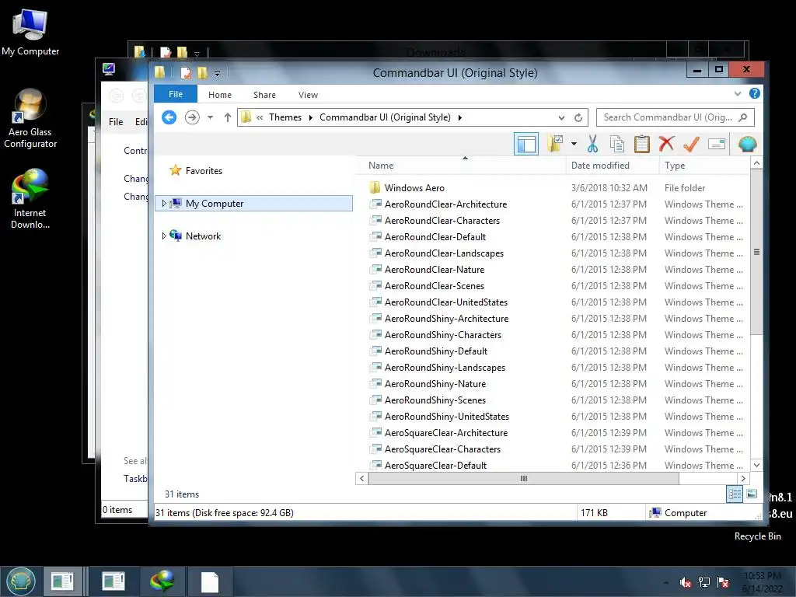Switch to details view layout
Screen dimensions: 796x597
734,494
